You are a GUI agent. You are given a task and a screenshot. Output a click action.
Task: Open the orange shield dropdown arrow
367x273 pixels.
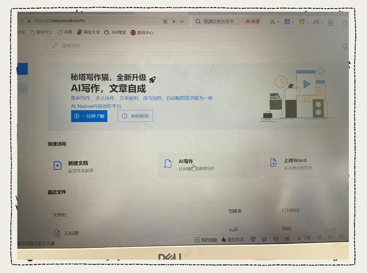307,22
